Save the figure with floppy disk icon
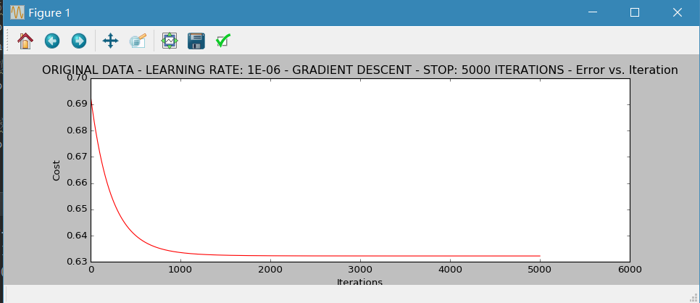 coord(196,41)
